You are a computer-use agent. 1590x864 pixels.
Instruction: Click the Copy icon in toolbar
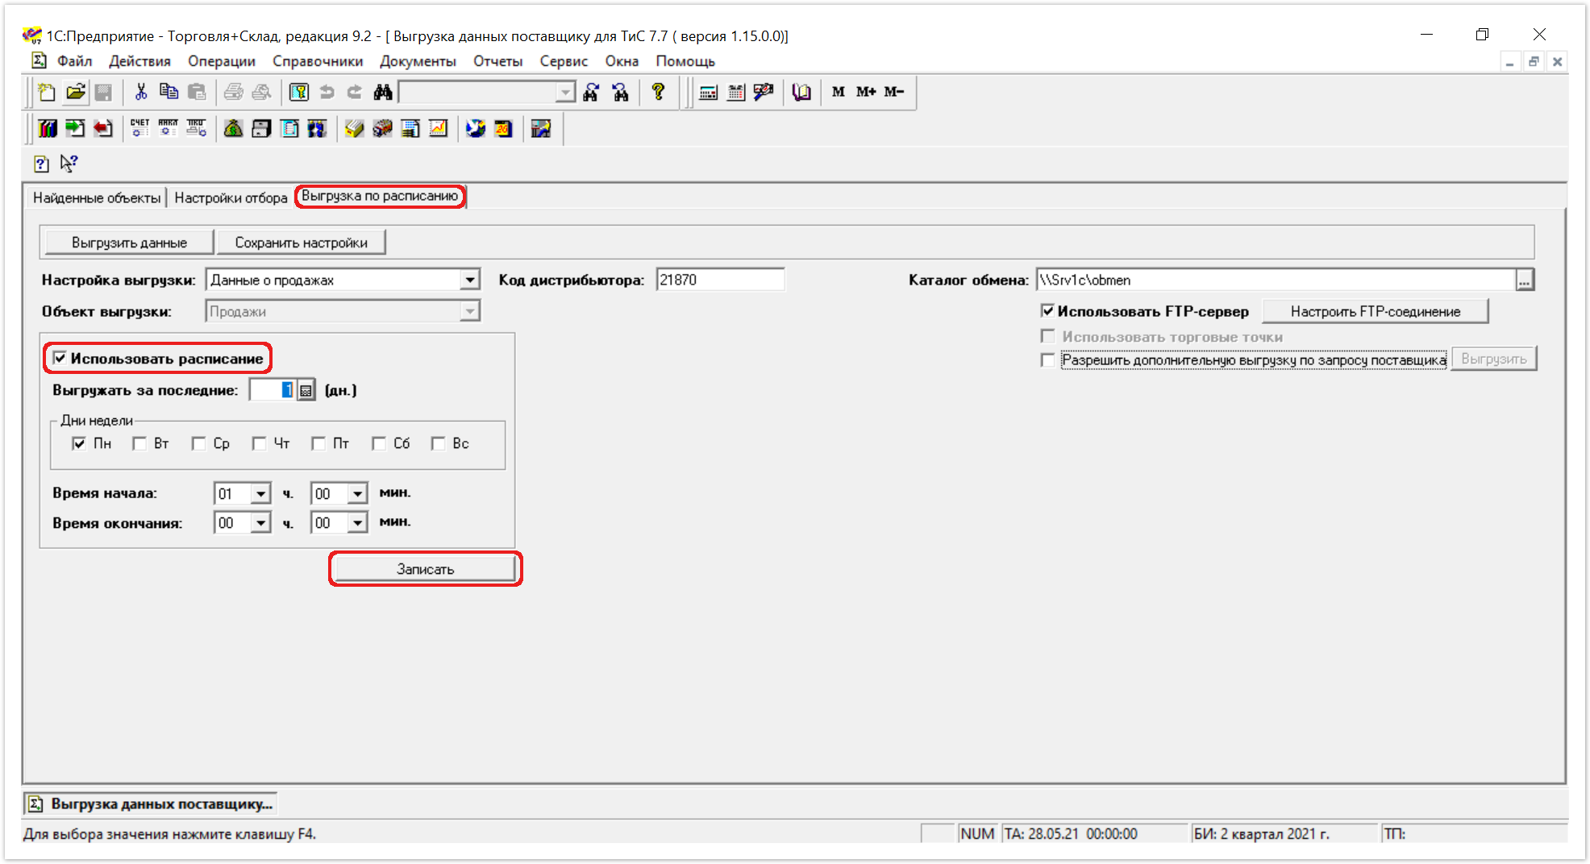(169, 92)
